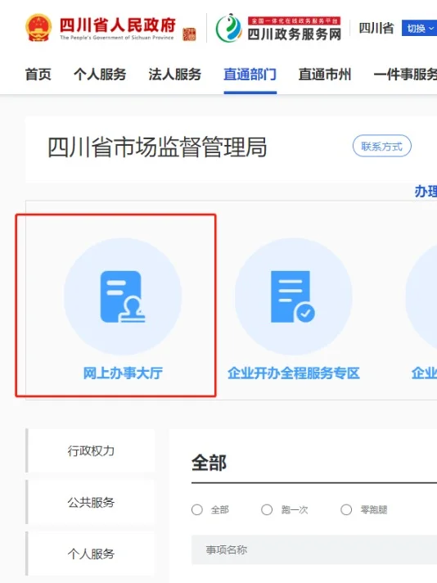Click the national emblem logo
Image resolution: width=437 pixels, height=583 pixels.
coord(38,28)
